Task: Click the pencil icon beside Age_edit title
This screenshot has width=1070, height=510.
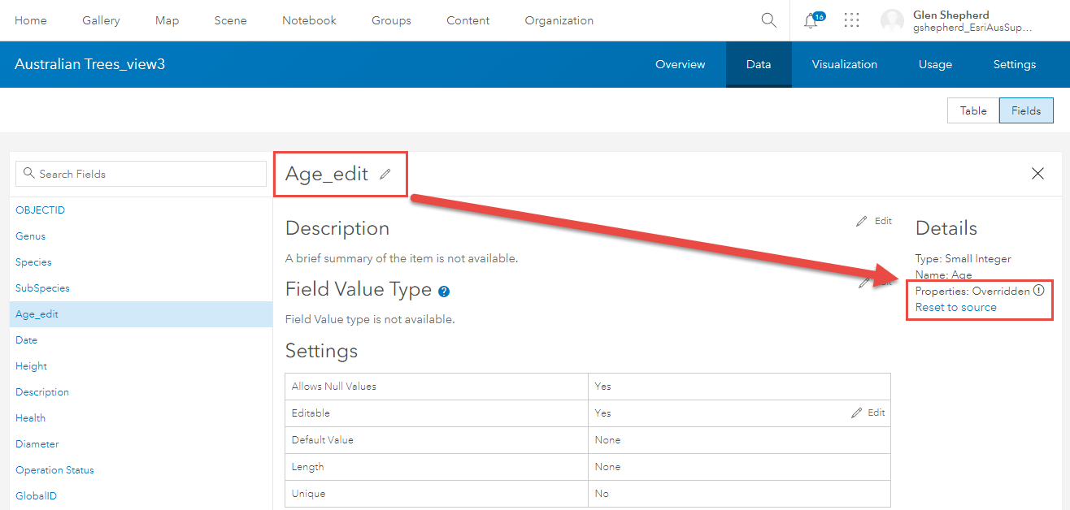Action: pos(385,173)
